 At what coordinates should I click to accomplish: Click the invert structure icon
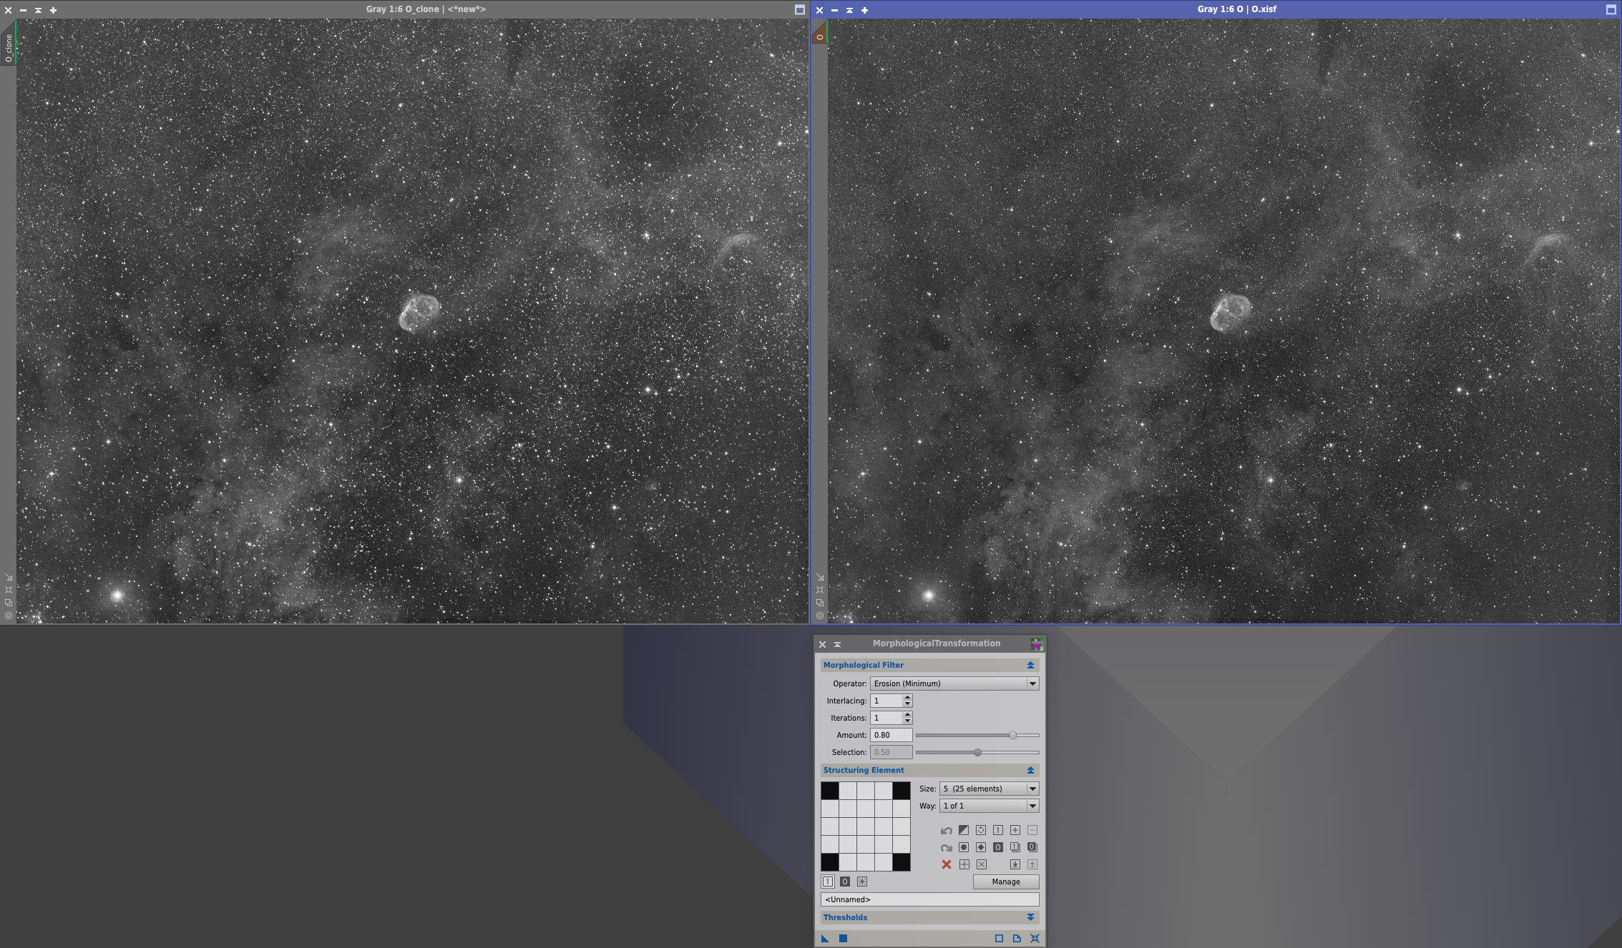tap(964, 830)
